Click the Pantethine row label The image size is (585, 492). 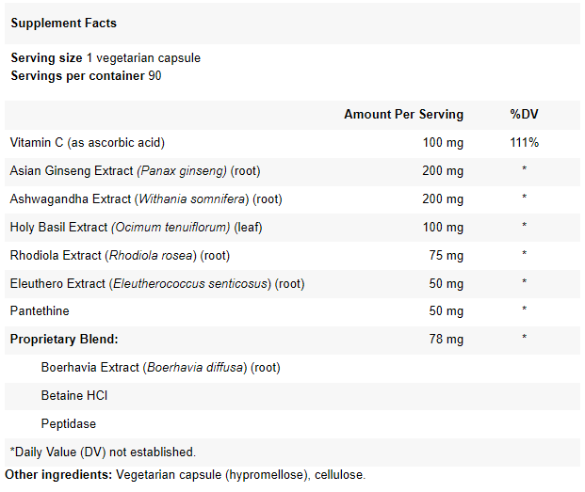point(40,310)
